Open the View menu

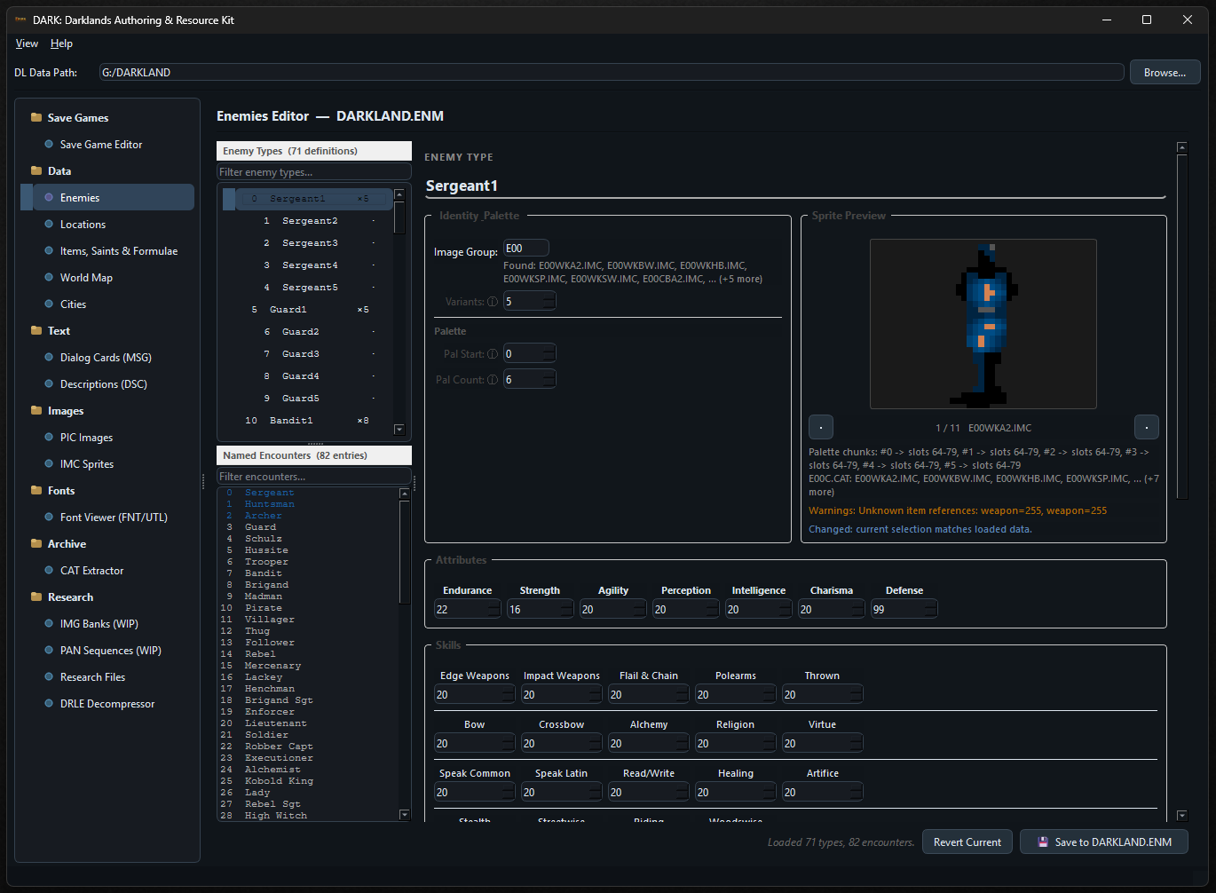(x=27, y=43)
